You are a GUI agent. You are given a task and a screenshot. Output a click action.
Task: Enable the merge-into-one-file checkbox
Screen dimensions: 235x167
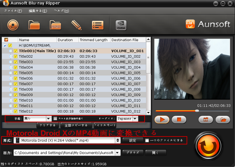[147, 140]
